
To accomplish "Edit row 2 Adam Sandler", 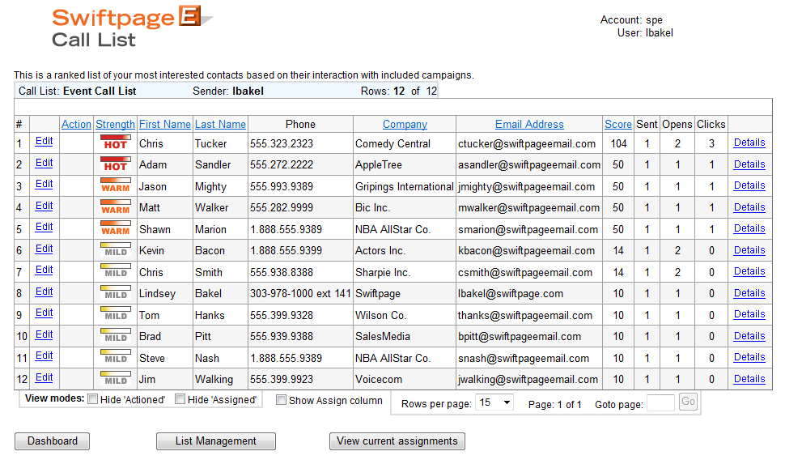I will coord(44,163).
